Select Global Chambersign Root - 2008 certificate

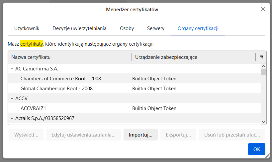click(x=56, y=89)
